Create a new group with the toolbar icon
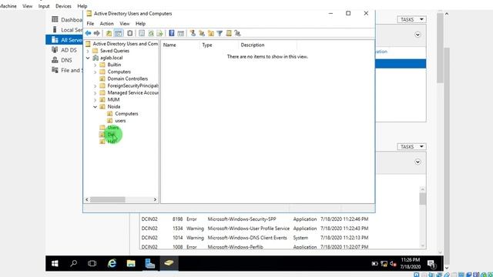 coord(202,33)
